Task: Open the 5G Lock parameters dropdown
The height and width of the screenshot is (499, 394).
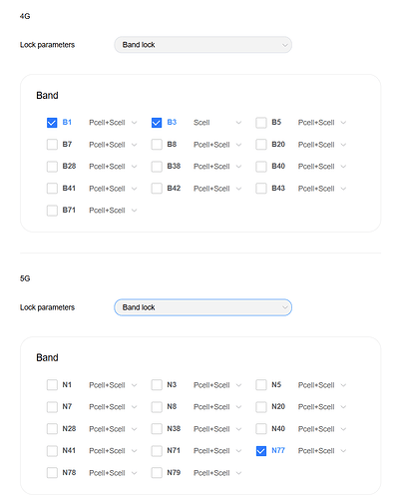Action: pos(202,307)
